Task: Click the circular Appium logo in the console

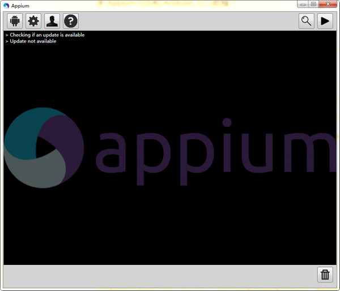Action: pos(44,147)
